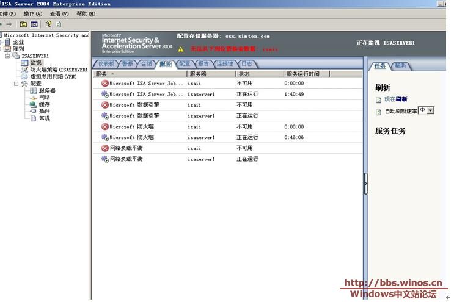Collapse the 配置 configuration tree node

click(16, 84)
